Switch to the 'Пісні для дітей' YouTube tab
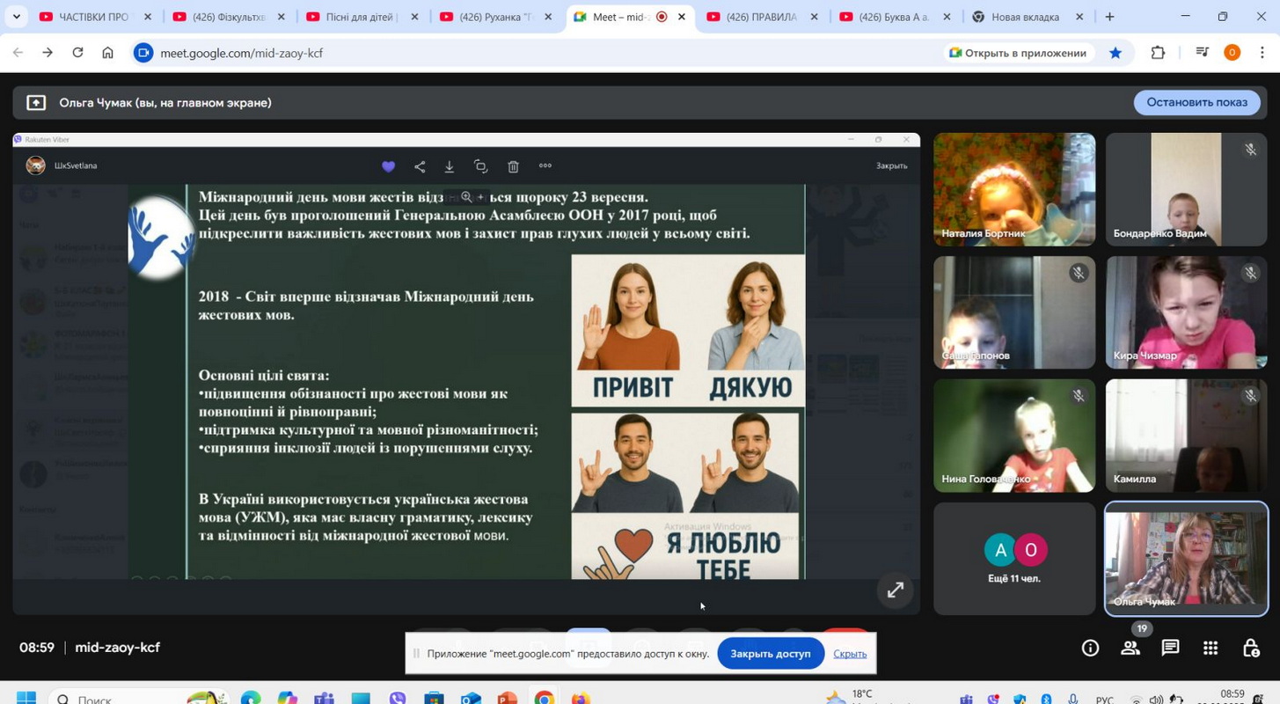The image size is (1280, 704). [361, 17]
